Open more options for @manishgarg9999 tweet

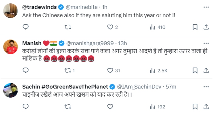coord(206,43)
